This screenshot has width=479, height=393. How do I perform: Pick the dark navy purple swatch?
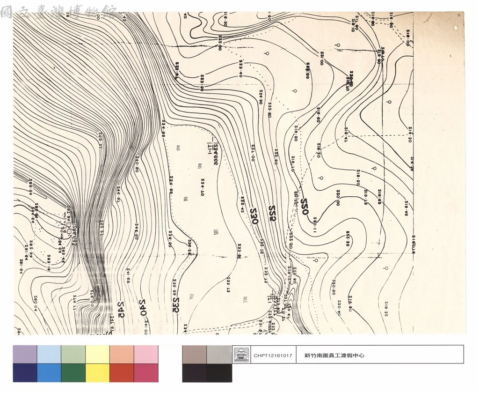click(x=25, y=373)
